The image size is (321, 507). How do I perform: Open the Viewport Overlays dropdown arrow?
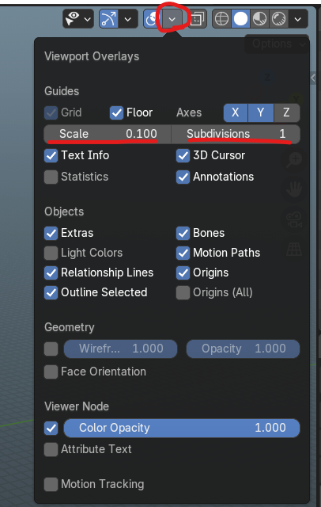pos(172,19)
